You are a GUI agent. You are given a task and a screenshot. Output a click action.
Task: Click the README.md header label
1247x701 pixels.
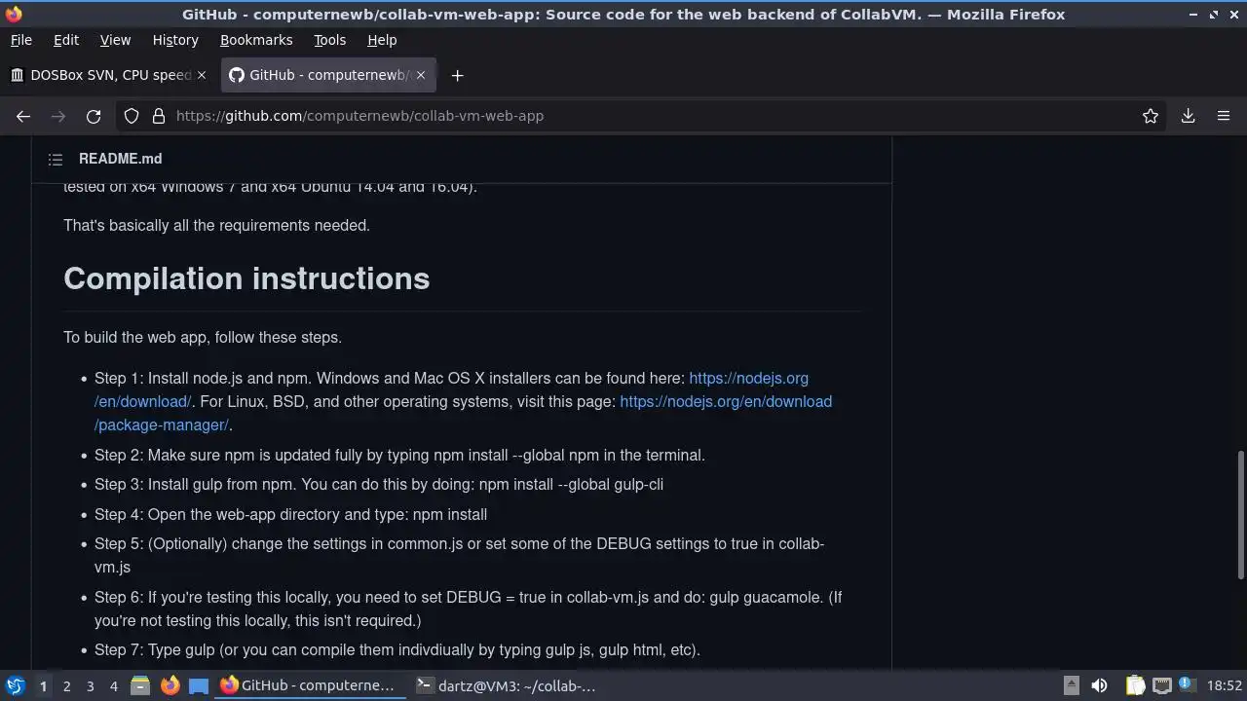(121, 159)
